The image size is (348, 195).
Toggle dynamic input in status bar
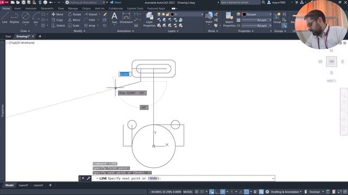212,192
